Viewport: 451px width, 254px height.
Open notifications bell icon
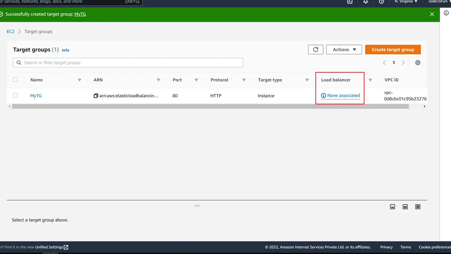click(366, 1)
